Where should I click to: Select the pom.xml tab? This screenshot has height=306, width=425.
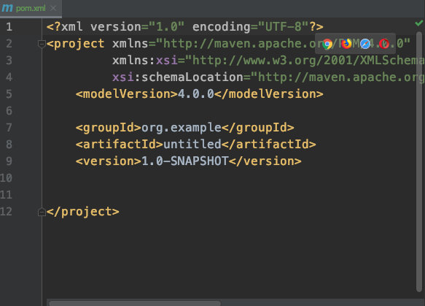31,8
